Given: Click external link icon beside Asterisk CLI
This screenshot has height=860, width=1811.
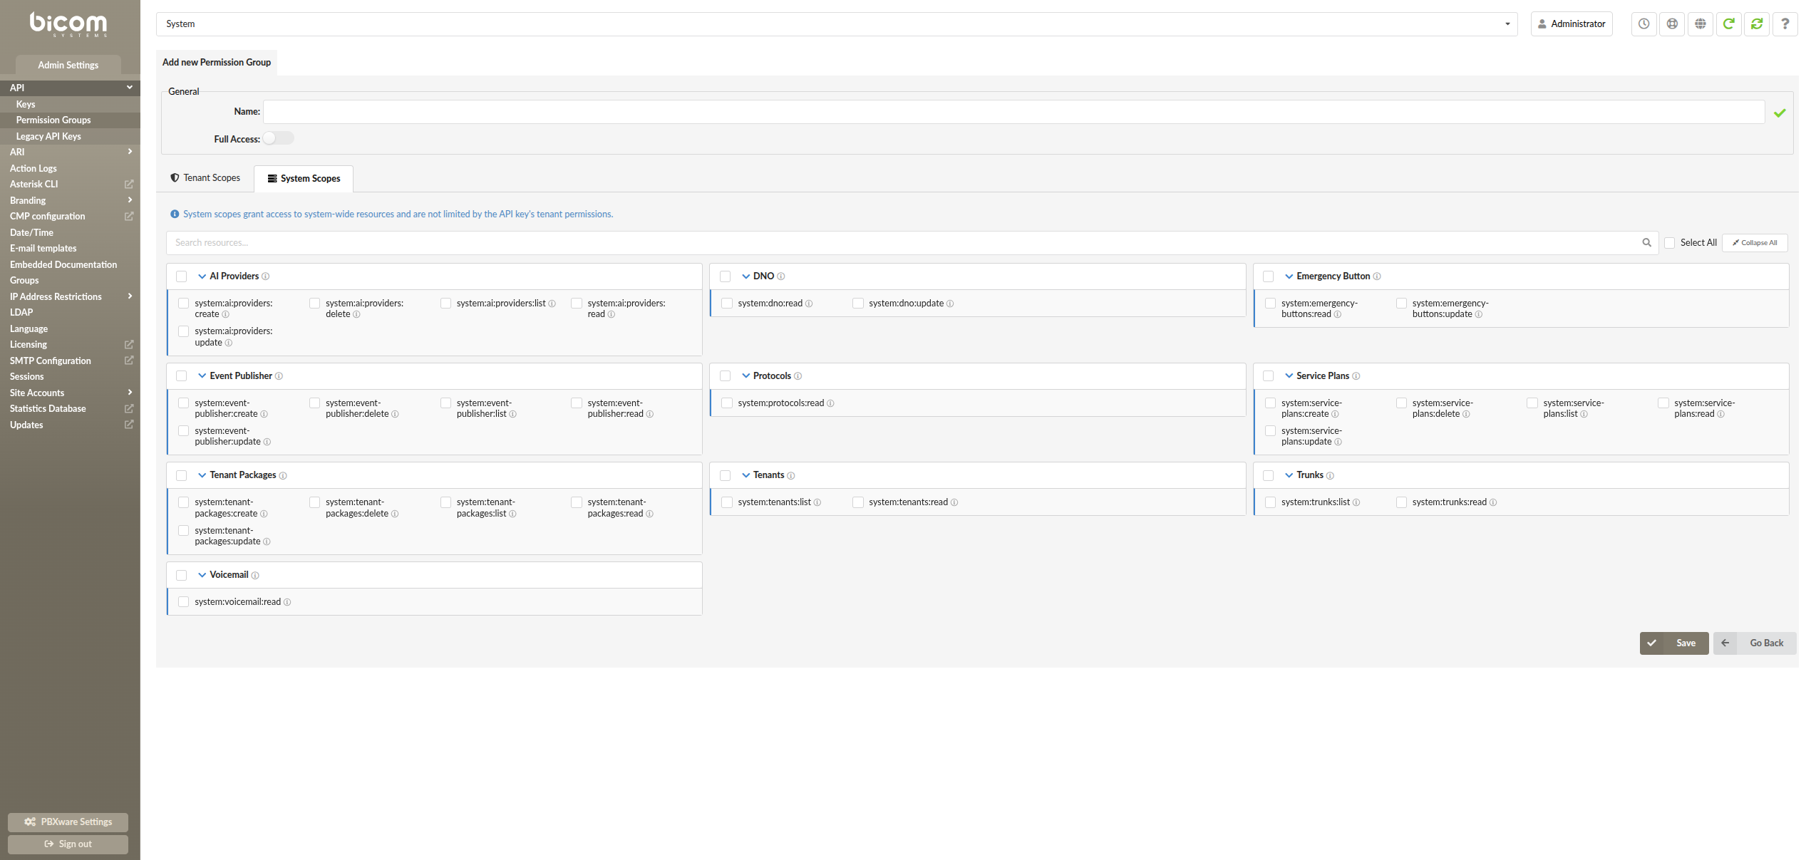Looking at the screenshot, I should click(x=129, y=184).
